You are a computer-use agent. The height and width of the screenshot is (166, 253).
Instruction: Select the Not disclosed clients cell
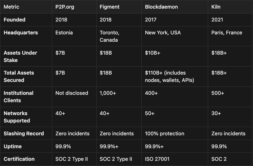click(72, 93)
